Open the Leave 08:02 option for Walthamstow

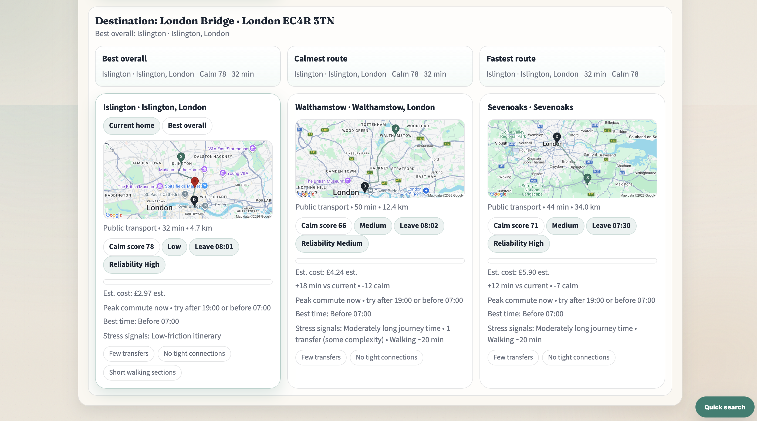click(x=419, y=226)
